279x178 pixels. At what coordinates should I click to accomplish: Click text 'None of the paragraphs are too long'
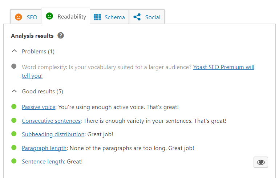point(118,148)
